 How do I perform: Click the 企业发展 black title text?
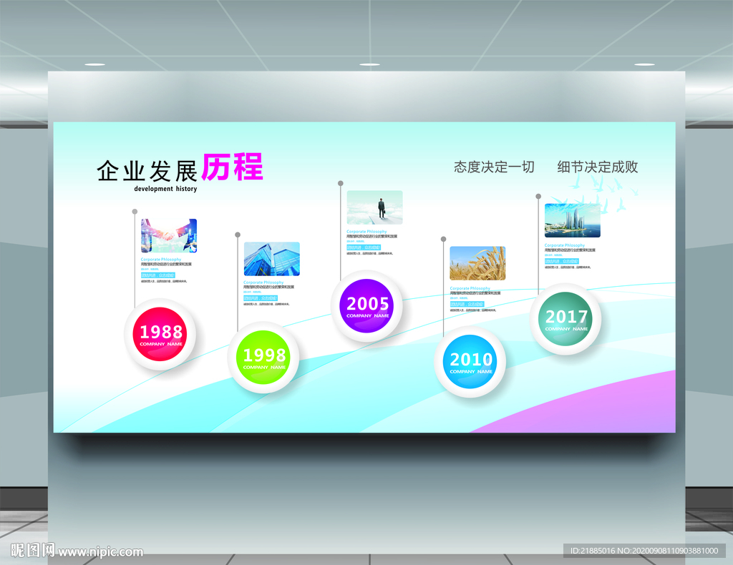(x=147, y=171)
